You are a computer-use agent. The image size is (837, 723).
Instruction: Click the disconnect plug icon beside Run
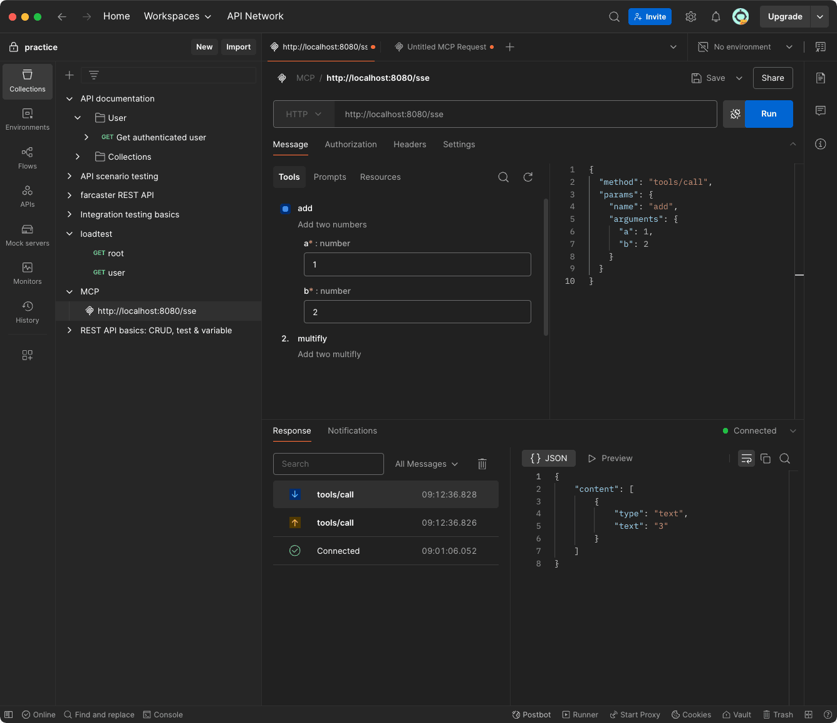(x=735, y=114)
